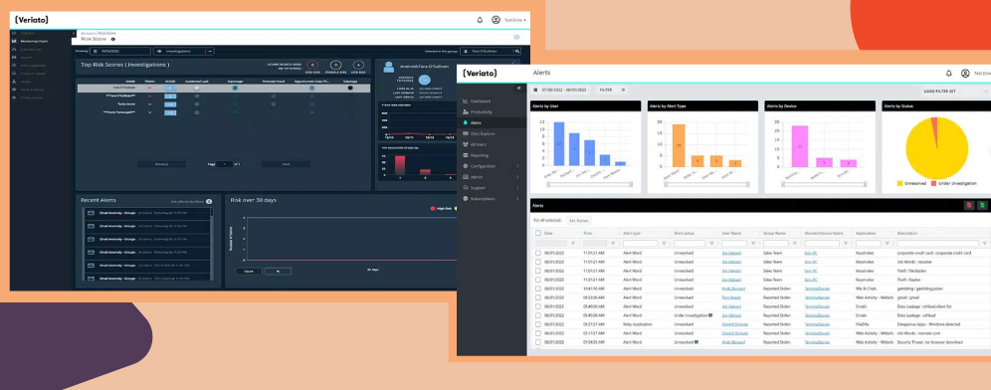Collapse the Alerts window sidebar with the arrow
The width and height of the screenshot is (991, 390).
click(519, 88)
